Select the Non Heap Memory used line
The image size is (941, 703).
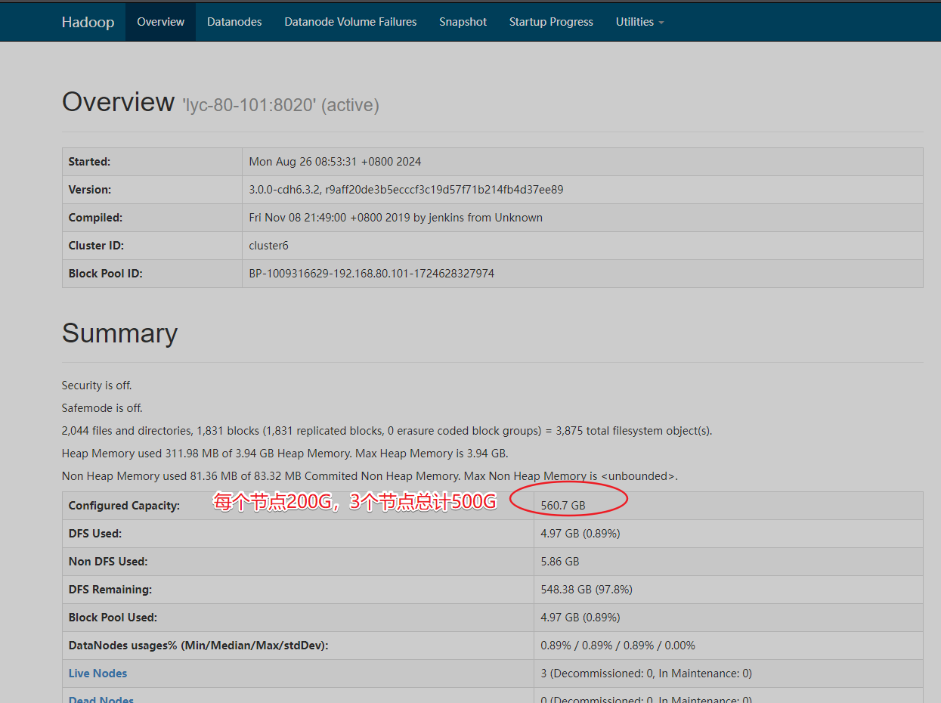370,475
